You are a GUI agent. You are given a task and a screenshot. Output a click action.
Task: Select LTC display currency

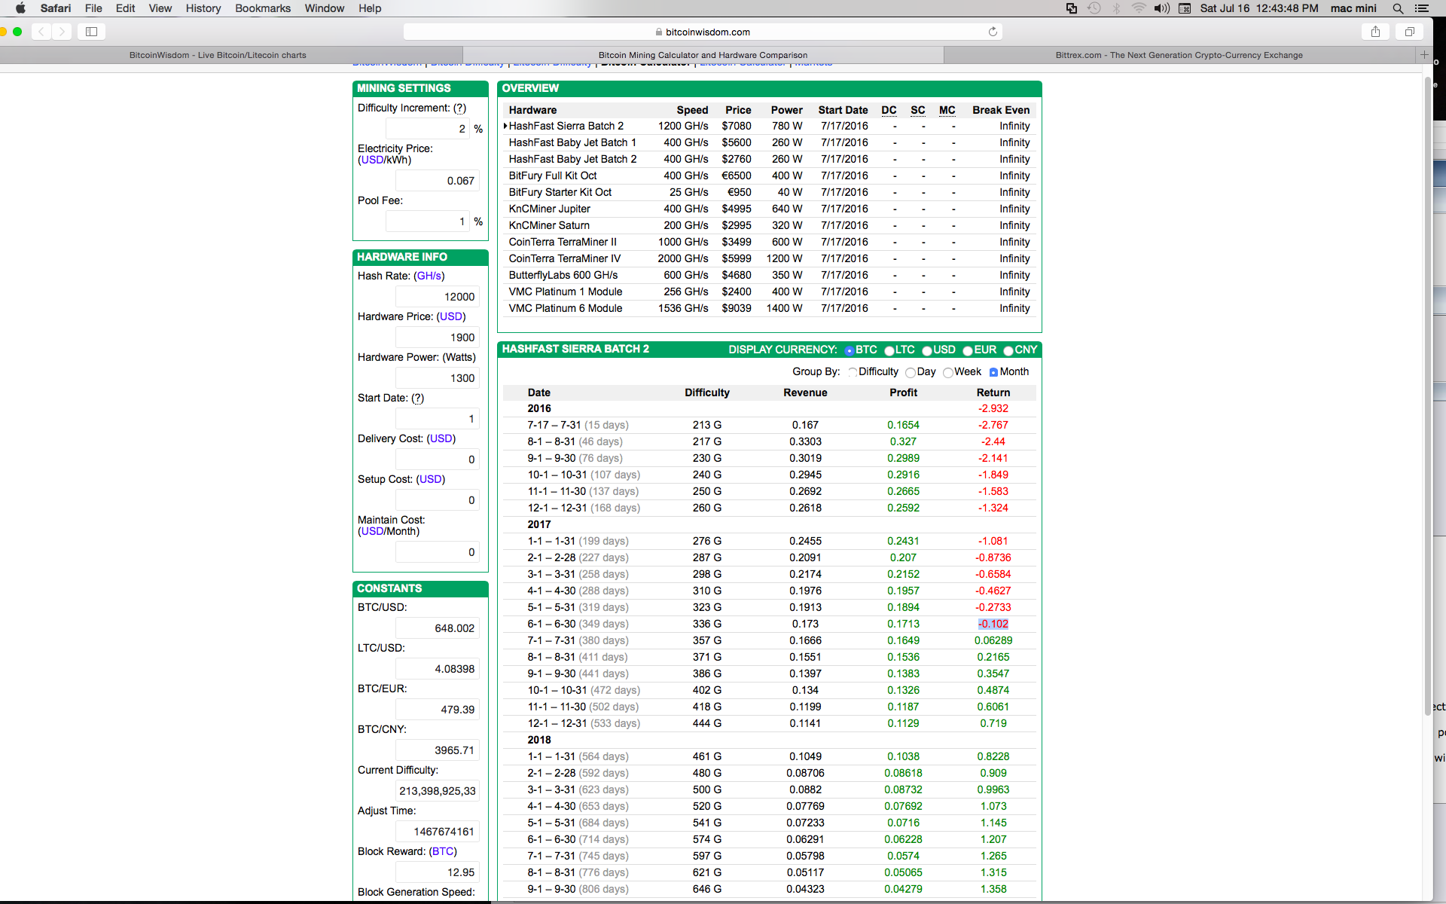[889, 350]
